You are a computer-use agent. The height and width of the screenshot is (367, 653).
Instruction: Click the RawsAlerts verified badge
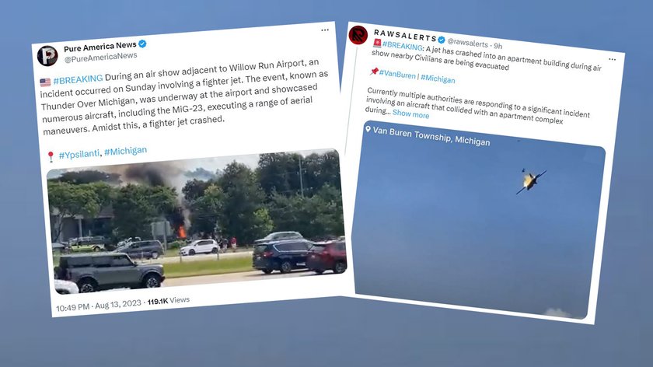click(x=442, y=40)
